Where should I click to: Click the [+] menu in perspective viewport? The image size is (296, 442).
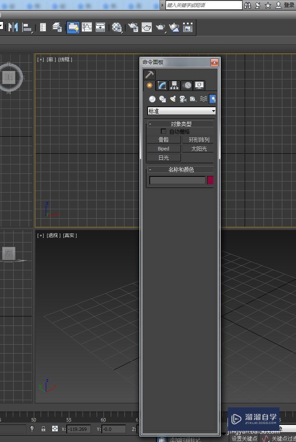pos(40,235)
